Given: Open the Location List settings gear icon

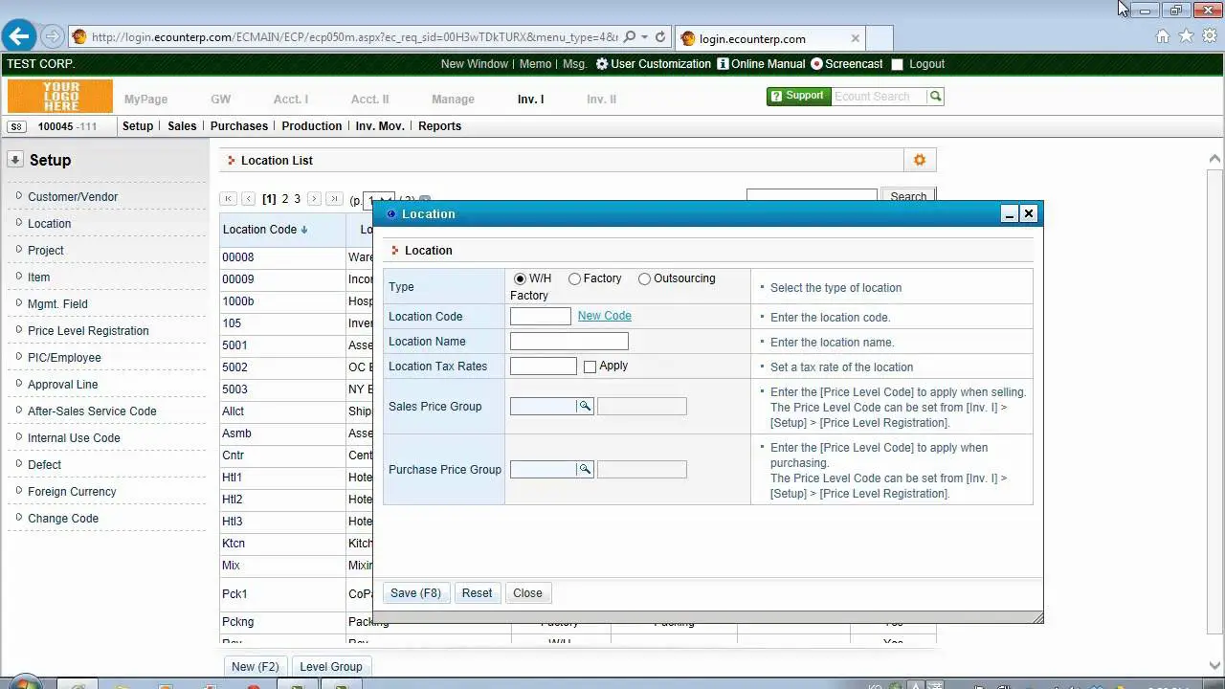Looking at the screenshot, I should click(x=920, y=160).
